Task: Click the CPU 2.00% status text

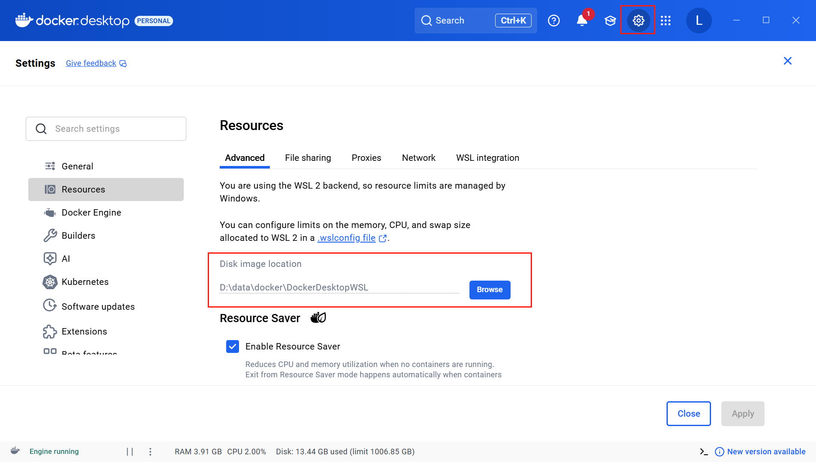Action: 247,452
